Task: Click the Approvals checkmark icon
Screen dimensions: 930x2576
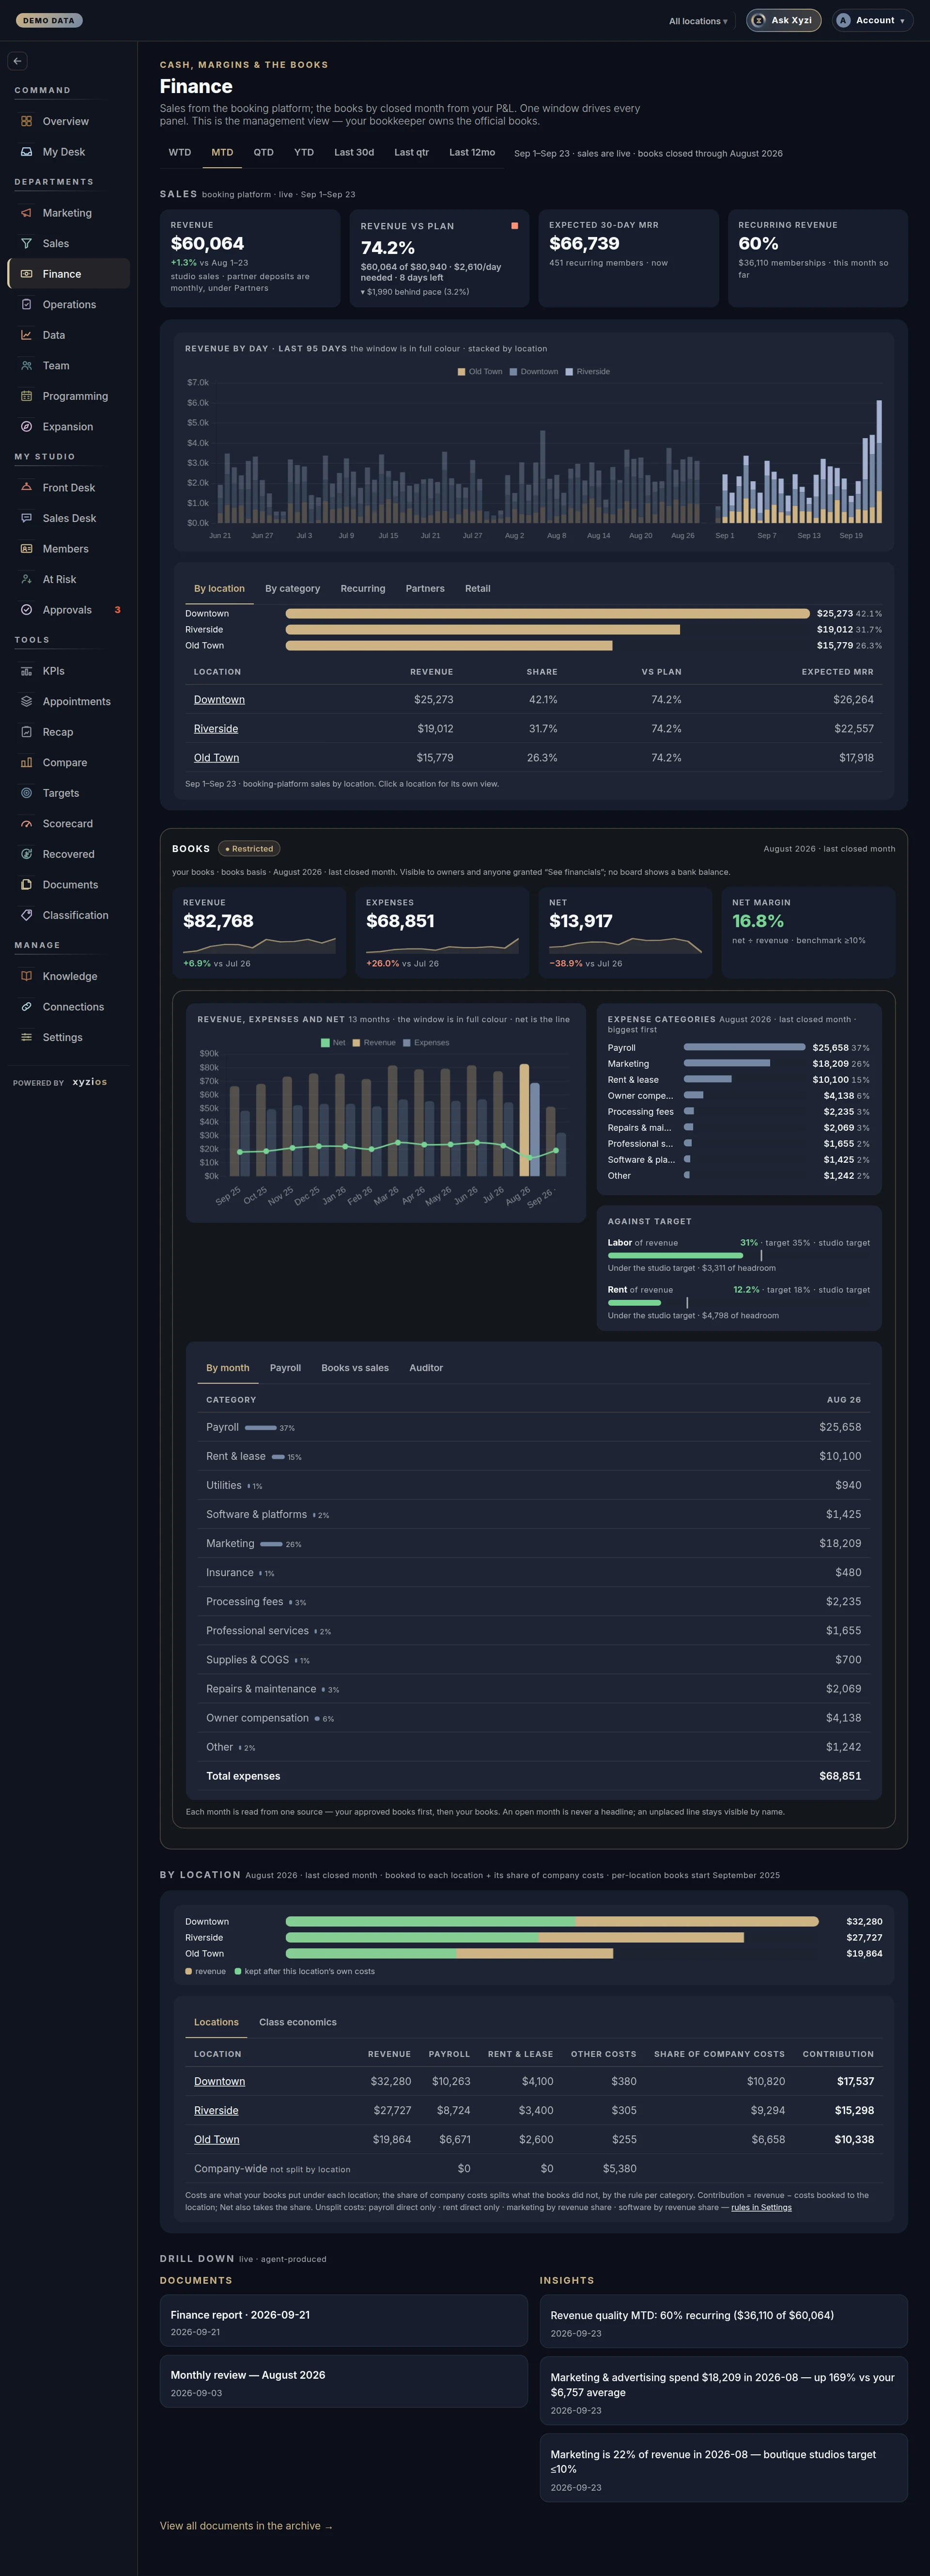Action: 27,610
